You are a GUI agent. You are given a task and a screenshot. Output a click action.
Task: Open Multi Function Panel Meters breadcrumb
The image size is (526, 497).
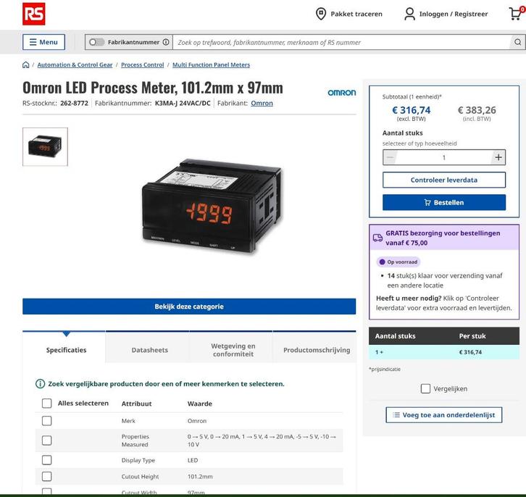211,64
